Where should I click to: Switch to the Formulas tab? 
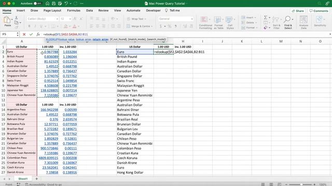(x=74, y=10)
